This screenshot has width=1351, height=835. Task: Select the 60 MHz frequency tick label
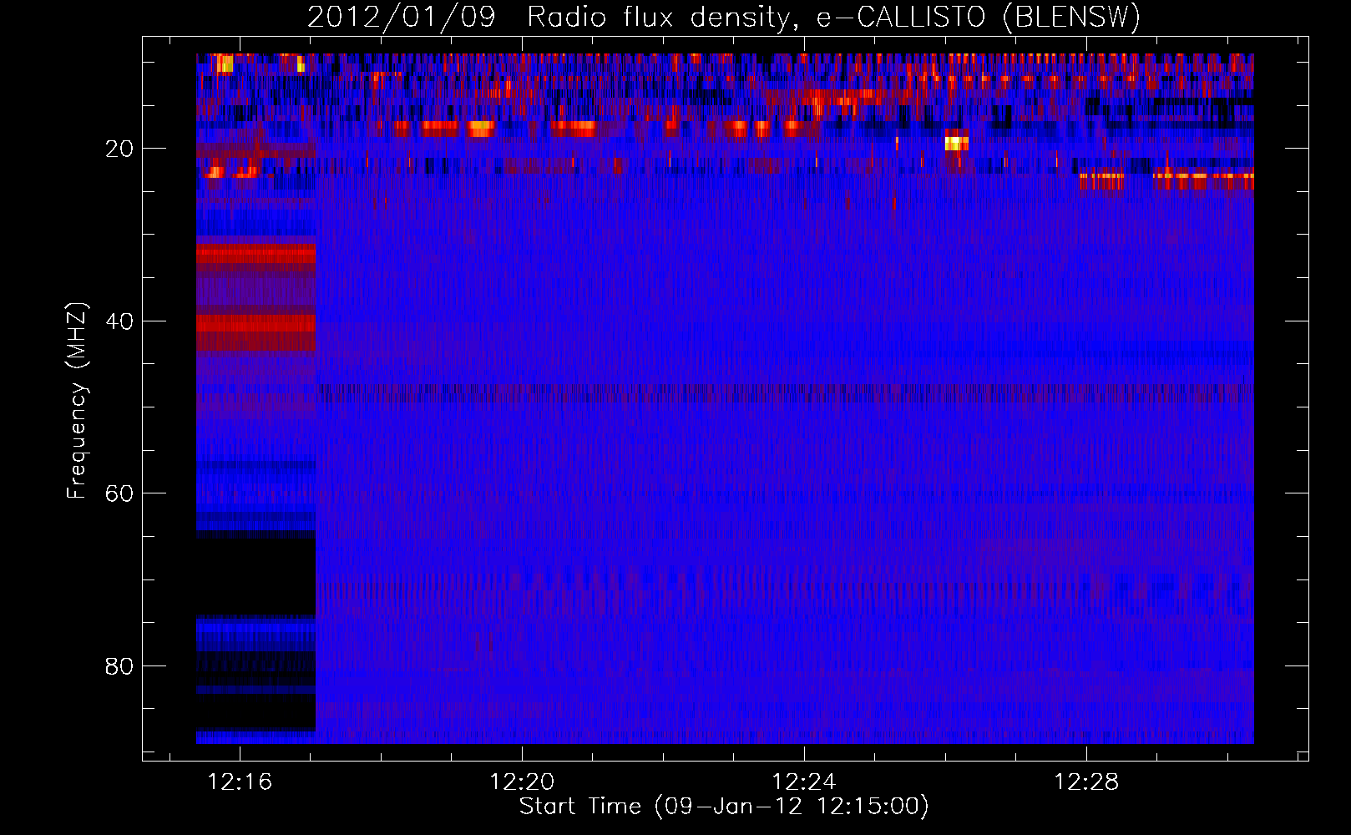coord(119,493)
